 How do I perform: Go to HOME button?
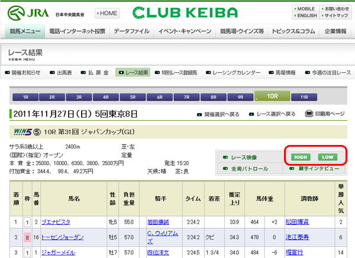tap(107, 14)
